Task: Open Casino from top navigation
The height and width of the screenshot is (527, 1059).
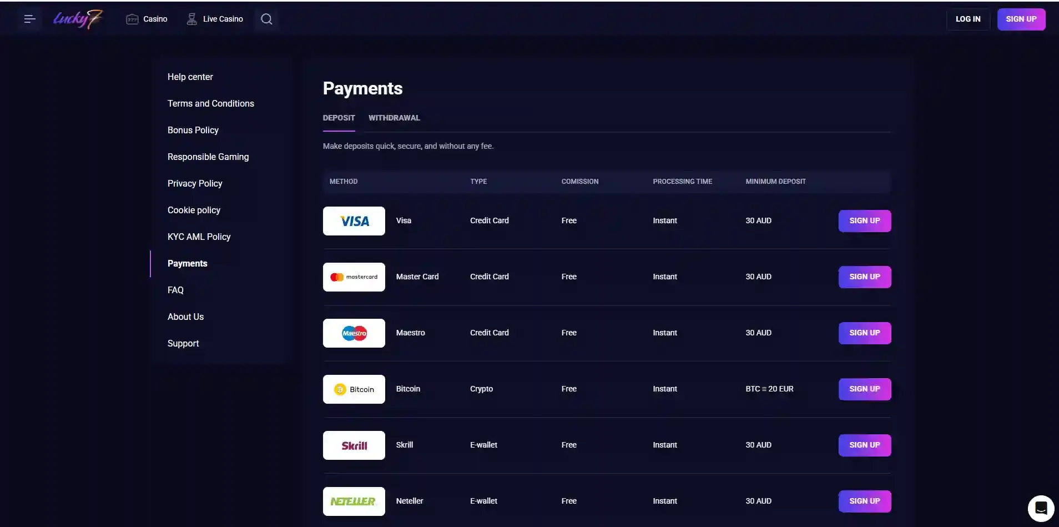Action: tap(155, 19)
